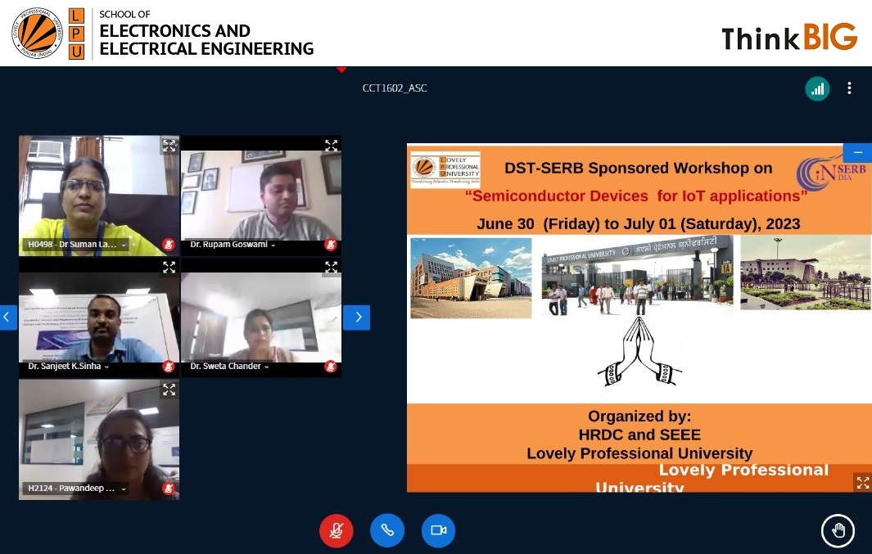
Task: Click the SERB India logo on slide
Action: pyautogui.click(x=831, y=173)
